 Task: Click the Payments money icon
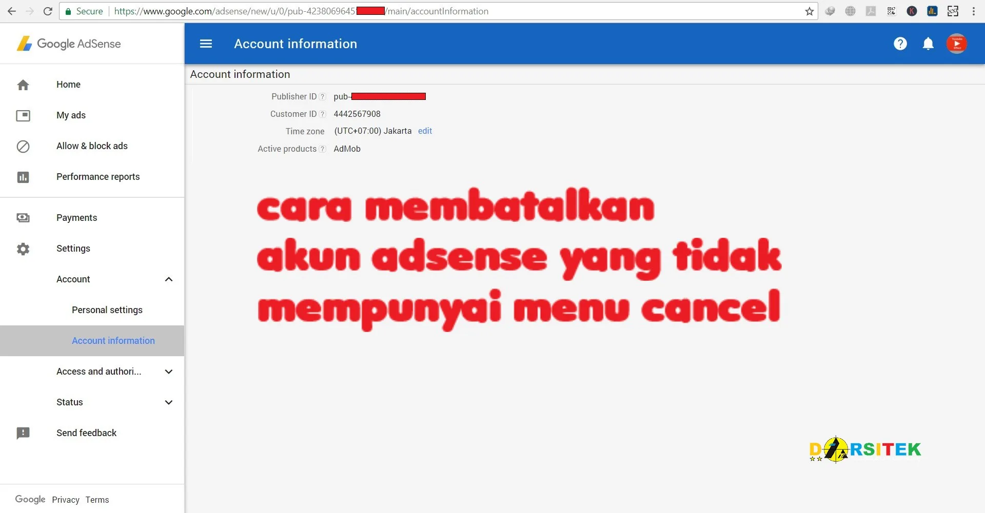pos(23,218)
